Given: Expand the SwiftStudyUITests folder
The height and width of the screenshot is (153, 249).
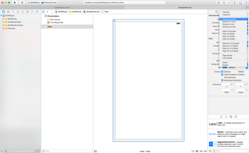Looking at the screenshot, I should pos(3,25).
